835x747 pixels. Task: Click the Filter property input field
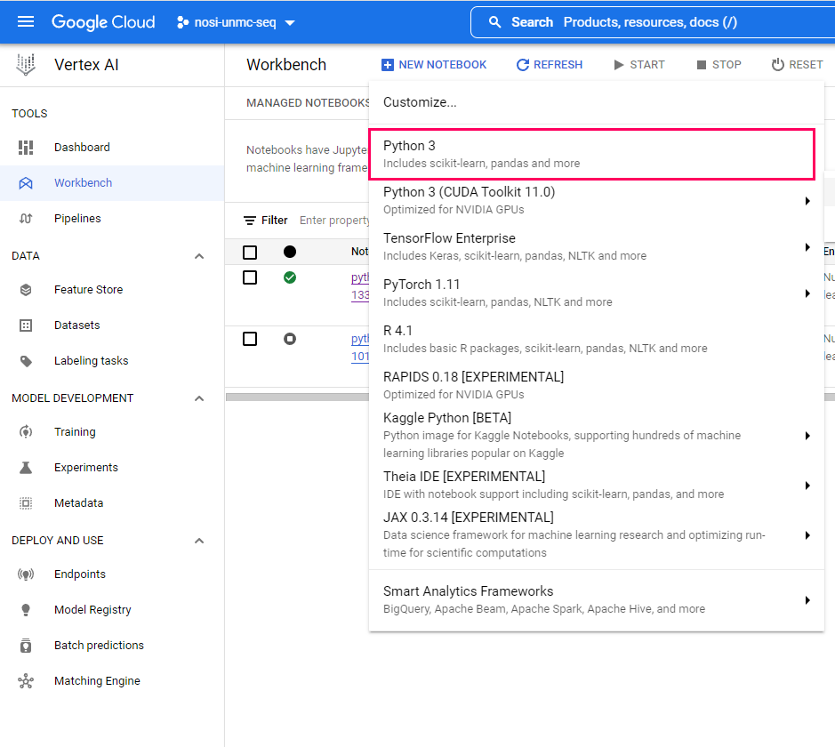333,221
